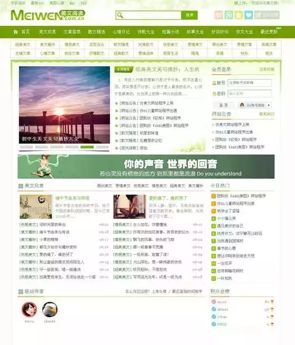Click the green 搜索 search button
This screenshot has width=295, height=345.
[189, 15]
